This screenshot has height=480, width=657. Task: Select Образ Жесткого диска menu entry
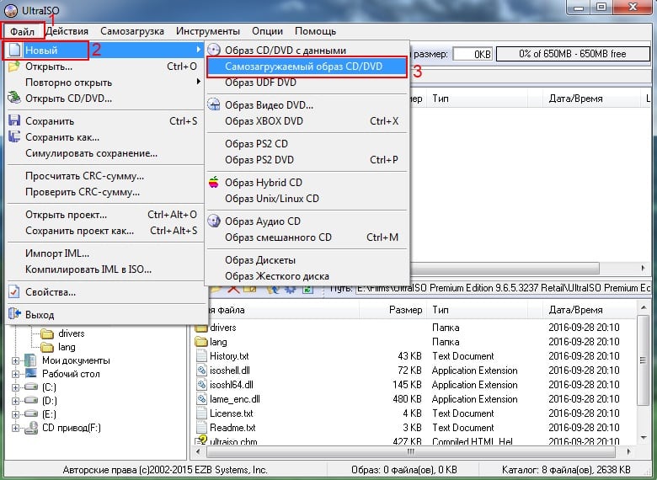coord(276,276)
